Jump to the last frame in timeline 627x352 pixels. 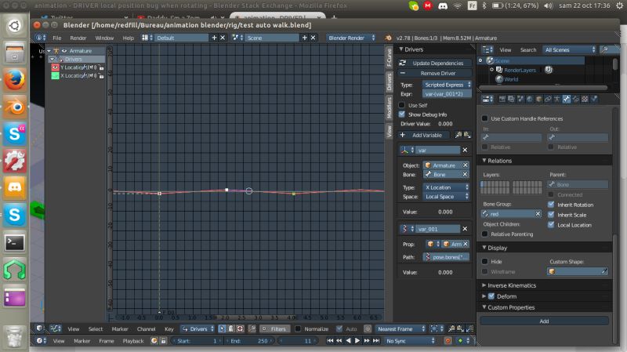(376, 341)
